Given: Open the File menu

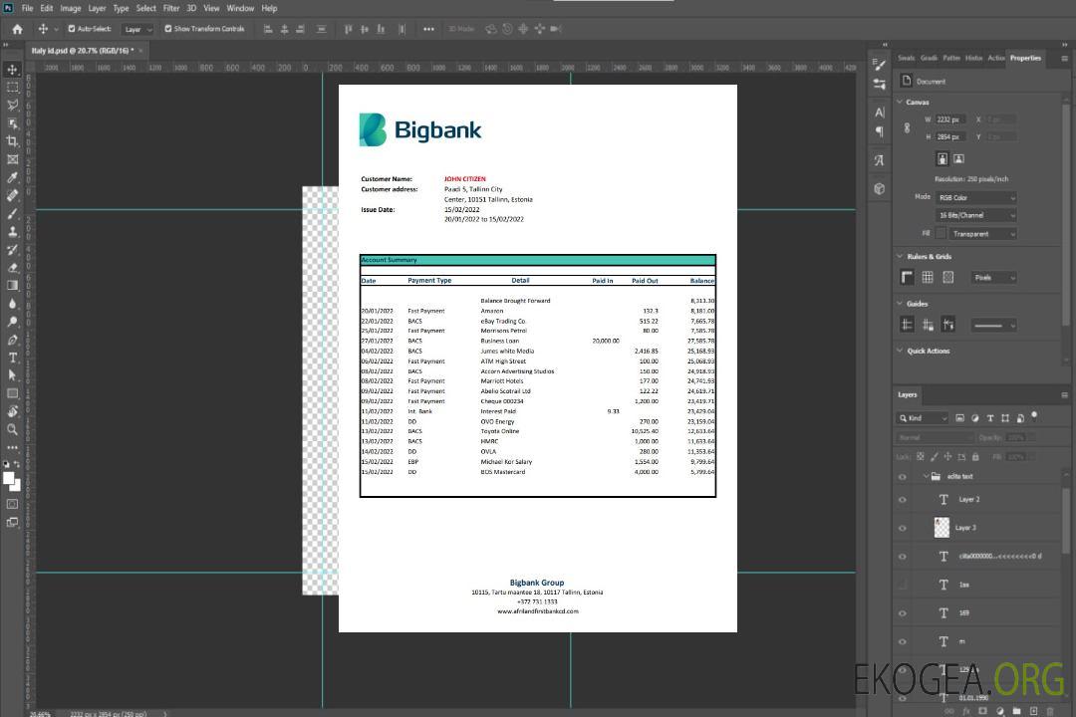Looking at the screenshot, I should [x=28, y=8].
